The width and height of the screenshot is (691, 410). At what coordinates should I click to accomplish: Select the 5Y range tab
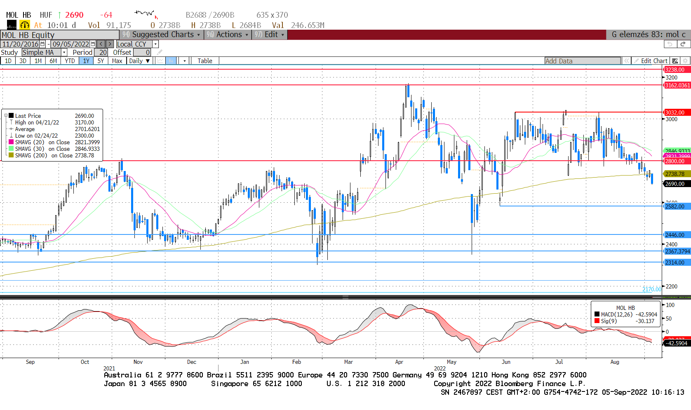[101, 61]
